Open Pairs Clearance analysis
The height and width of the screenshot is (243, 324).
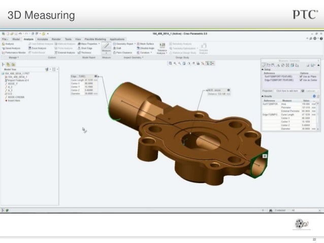[122, 53]
